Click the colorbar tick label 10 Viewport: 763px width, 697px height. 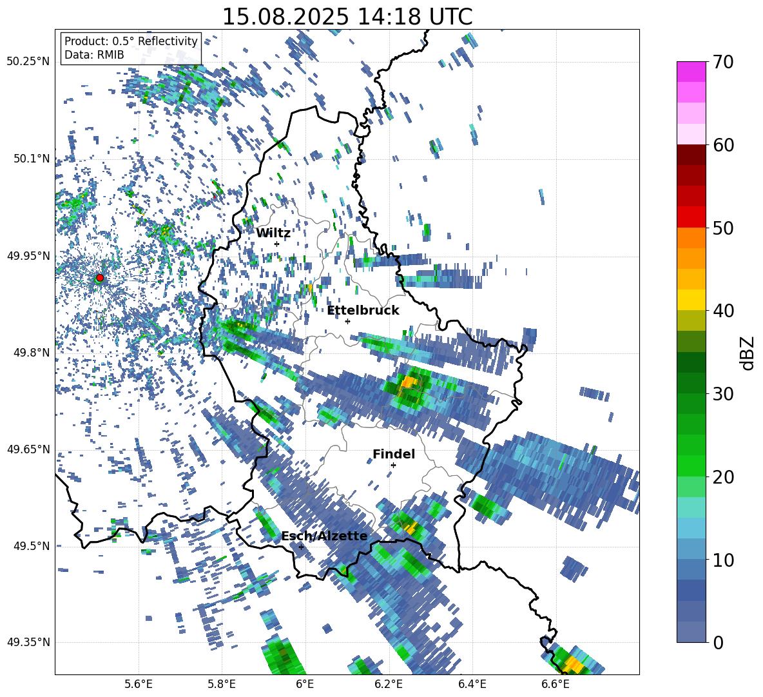point(723,560)
